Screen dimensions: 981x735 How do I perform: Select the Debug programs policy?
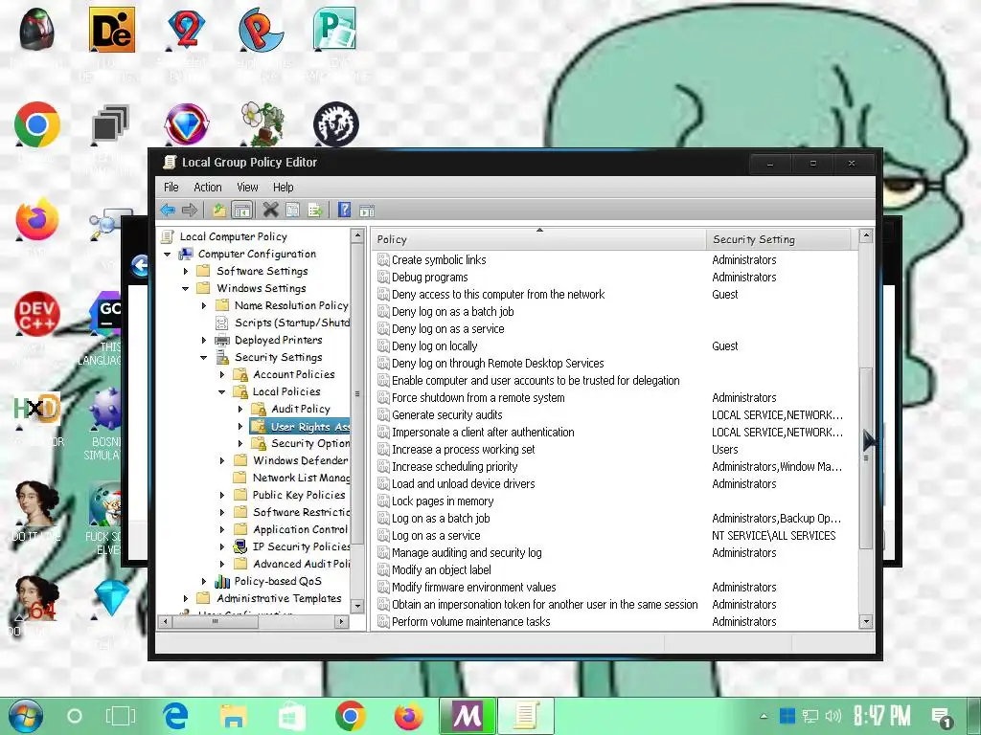pos(430,277)
